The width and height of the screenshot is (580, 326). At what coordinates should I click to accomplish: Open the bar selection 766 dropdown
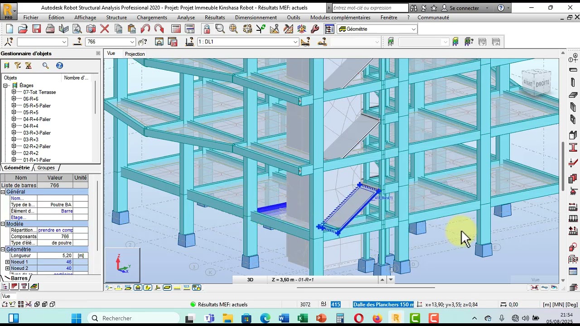pyautogui.click(x=132, y=42)
